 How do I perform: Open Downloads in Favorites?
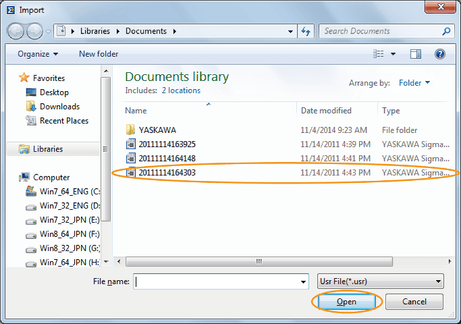point(59,107)
